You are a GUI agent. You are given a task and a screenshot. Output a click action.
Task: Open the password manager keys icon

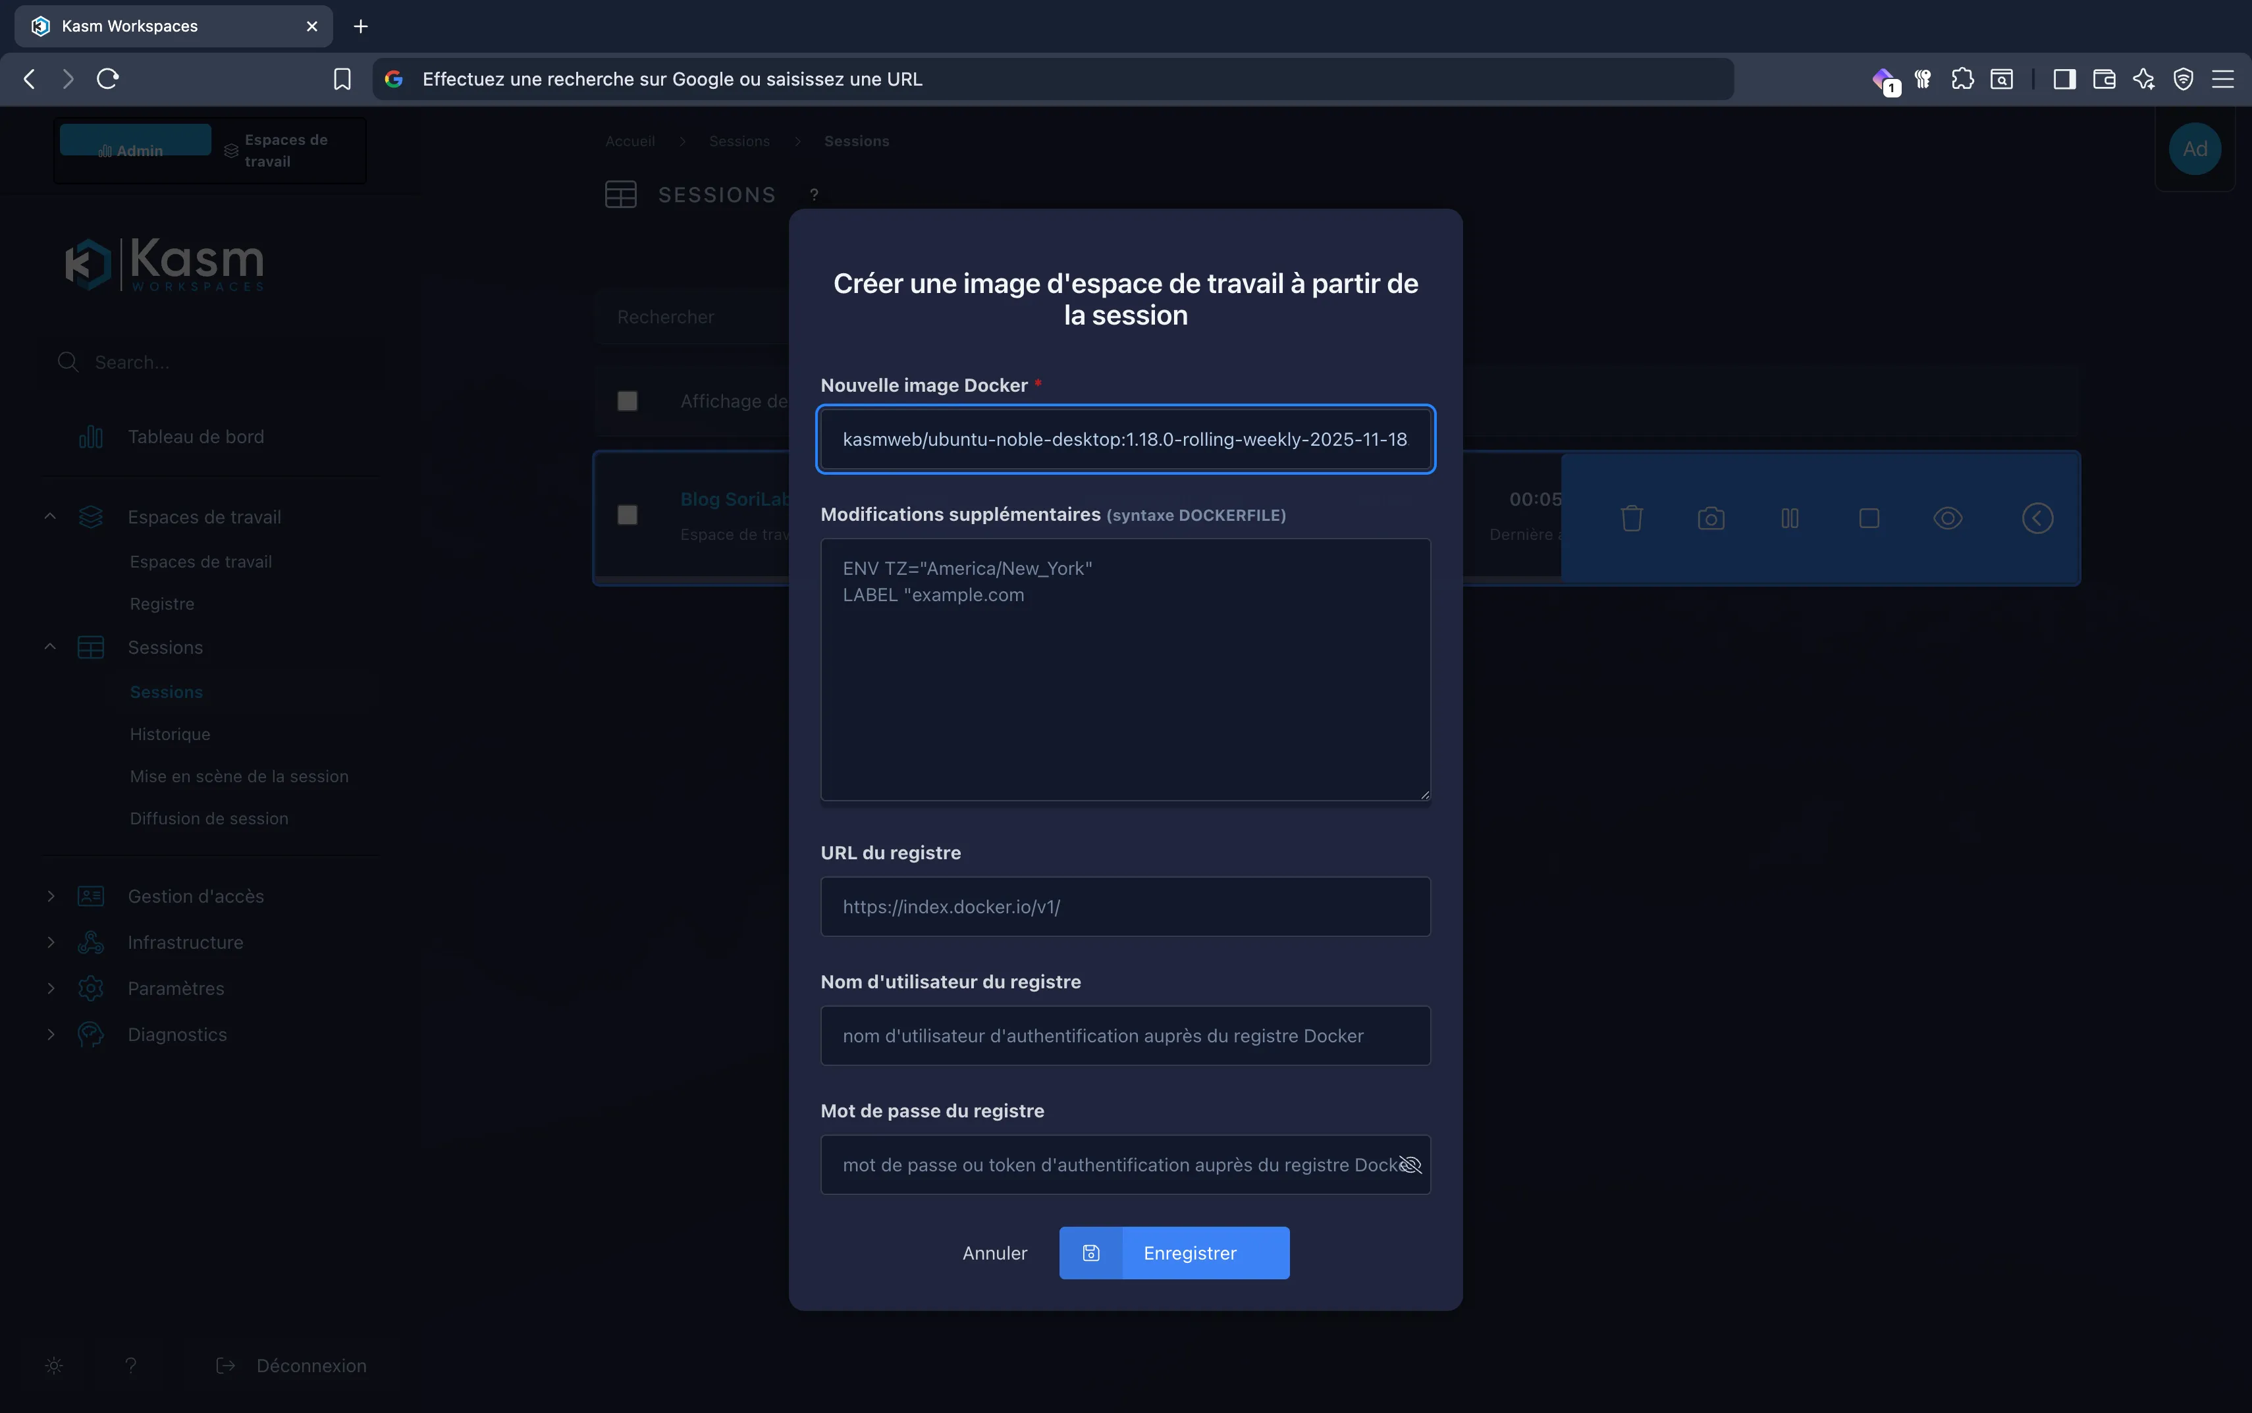tap(1922, 78)
